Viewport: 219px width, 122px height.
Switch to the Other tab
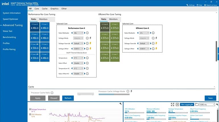[64, 9]
